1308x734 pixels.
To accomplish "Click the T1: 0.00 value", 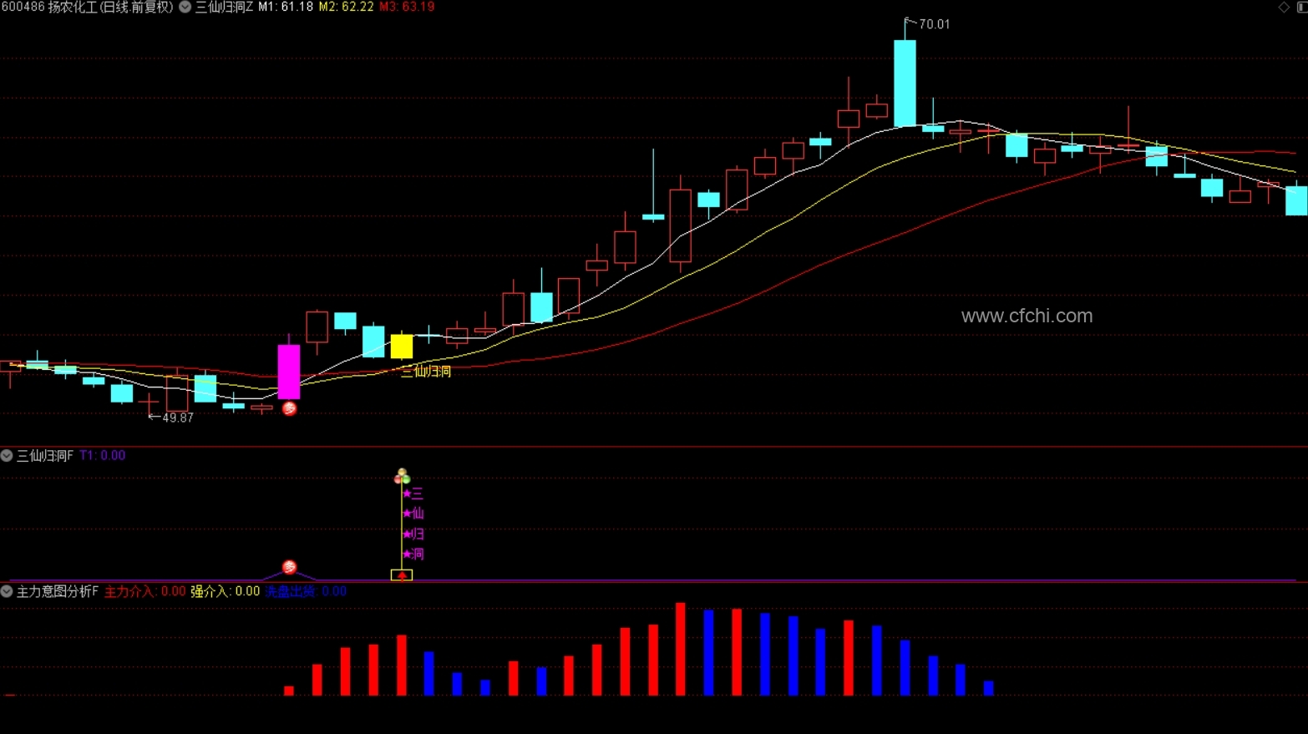I will tap(102, 456).
